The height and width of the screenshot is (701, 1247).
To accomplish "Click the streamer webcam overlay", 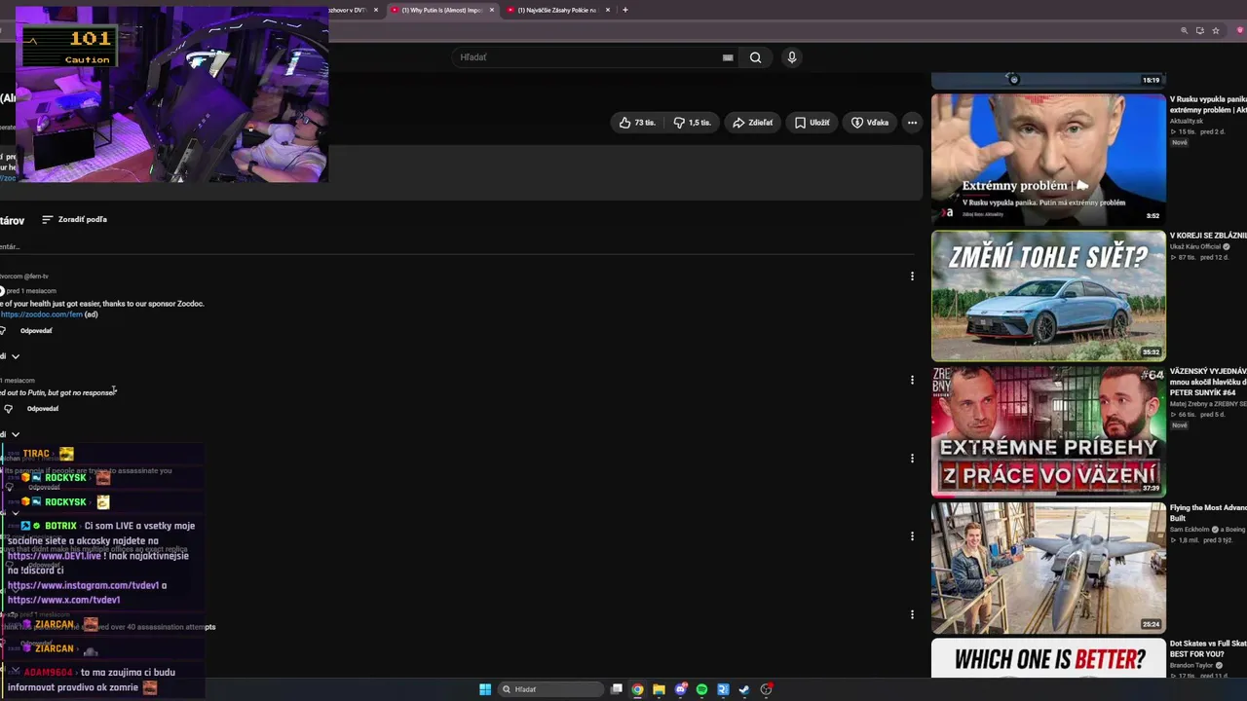I will (x=172, y=94).
